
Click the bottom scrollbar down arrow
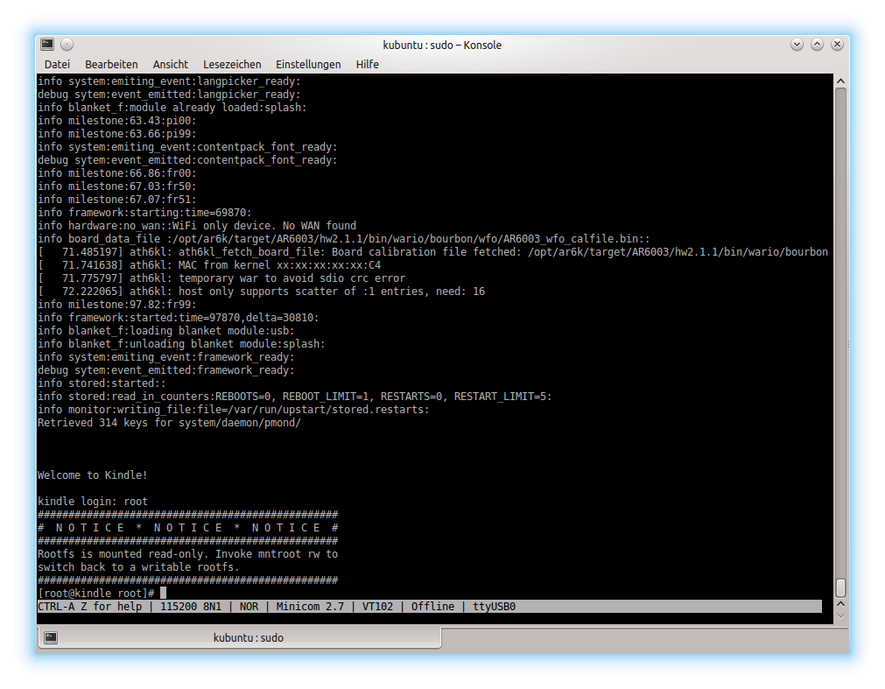[840, 616]
